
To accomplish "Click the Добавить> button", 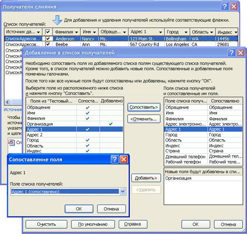I will click(146, 178).
